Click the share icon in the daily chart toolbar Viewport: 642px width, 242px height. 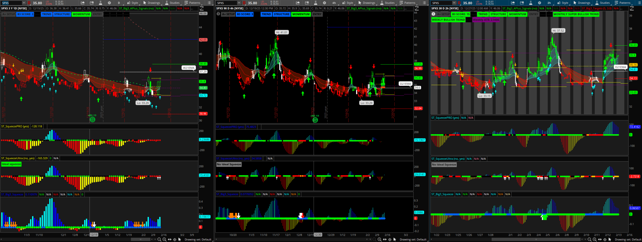click(x=83, y=3)
